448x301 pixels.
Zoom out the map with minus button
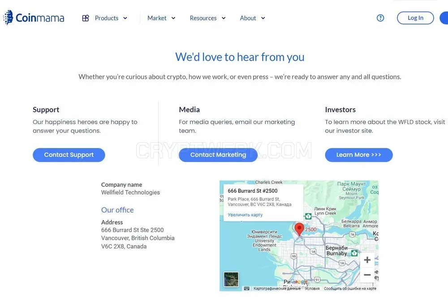tap(367, 275)
